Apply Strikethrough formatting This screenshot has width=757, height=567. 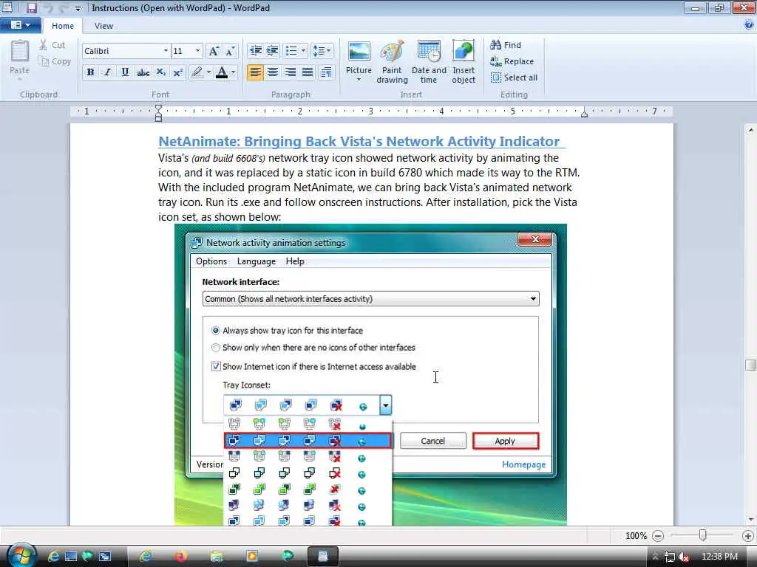click(143, 72)
